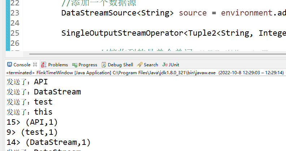Show the Search tab
The image size is (286, 151).
pos(151,65)
